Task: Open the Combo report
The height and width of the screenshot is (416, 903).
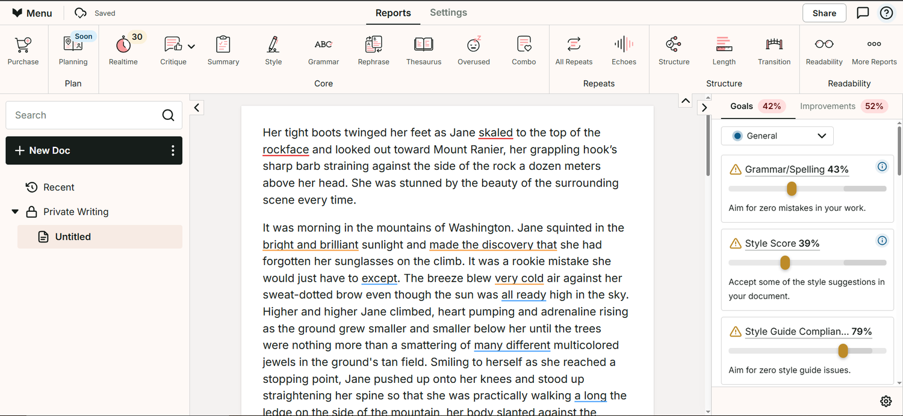Action: [x=524, y=51]
